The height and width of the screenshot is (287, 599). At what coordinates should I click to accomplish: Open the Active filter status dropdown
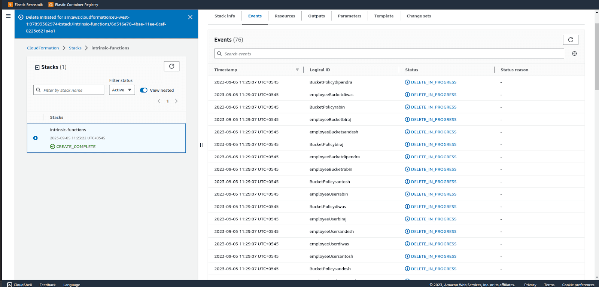pos(122,90)
